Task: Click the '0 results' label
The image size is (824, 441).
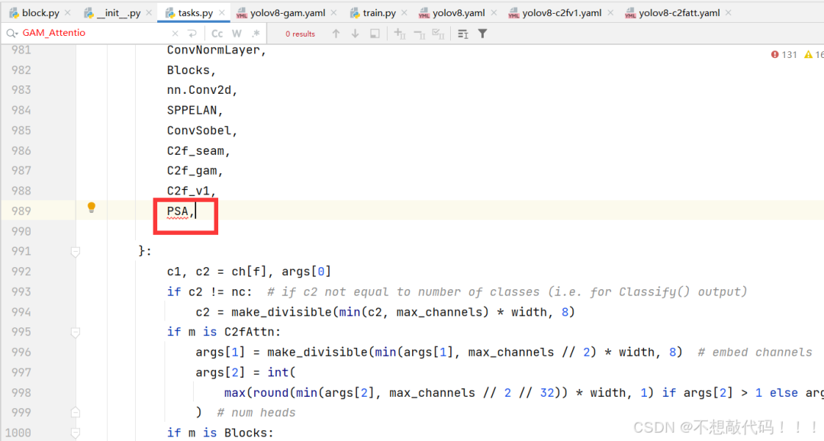Action: click(x=300, y=34)
